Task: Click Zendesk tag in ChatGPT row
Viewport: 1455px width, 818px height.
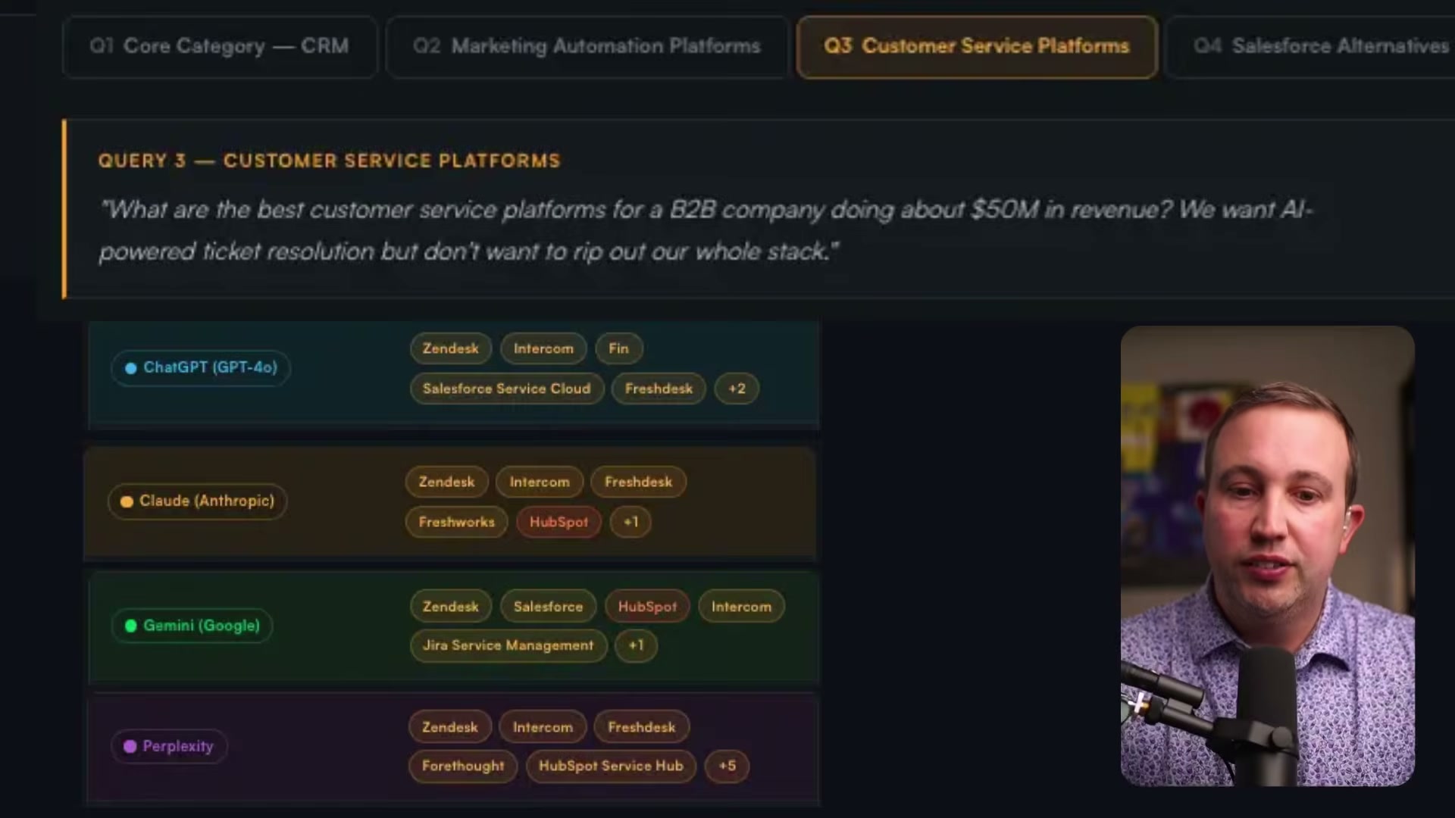Action: click(451, 348)
